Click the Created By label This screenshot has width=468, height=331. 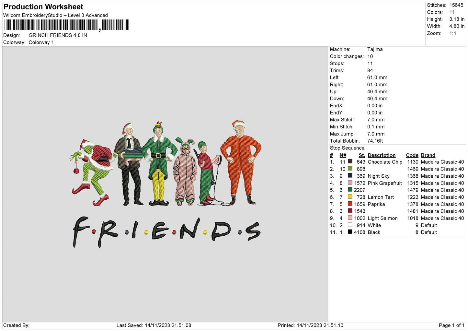click(x=16, y=325)
